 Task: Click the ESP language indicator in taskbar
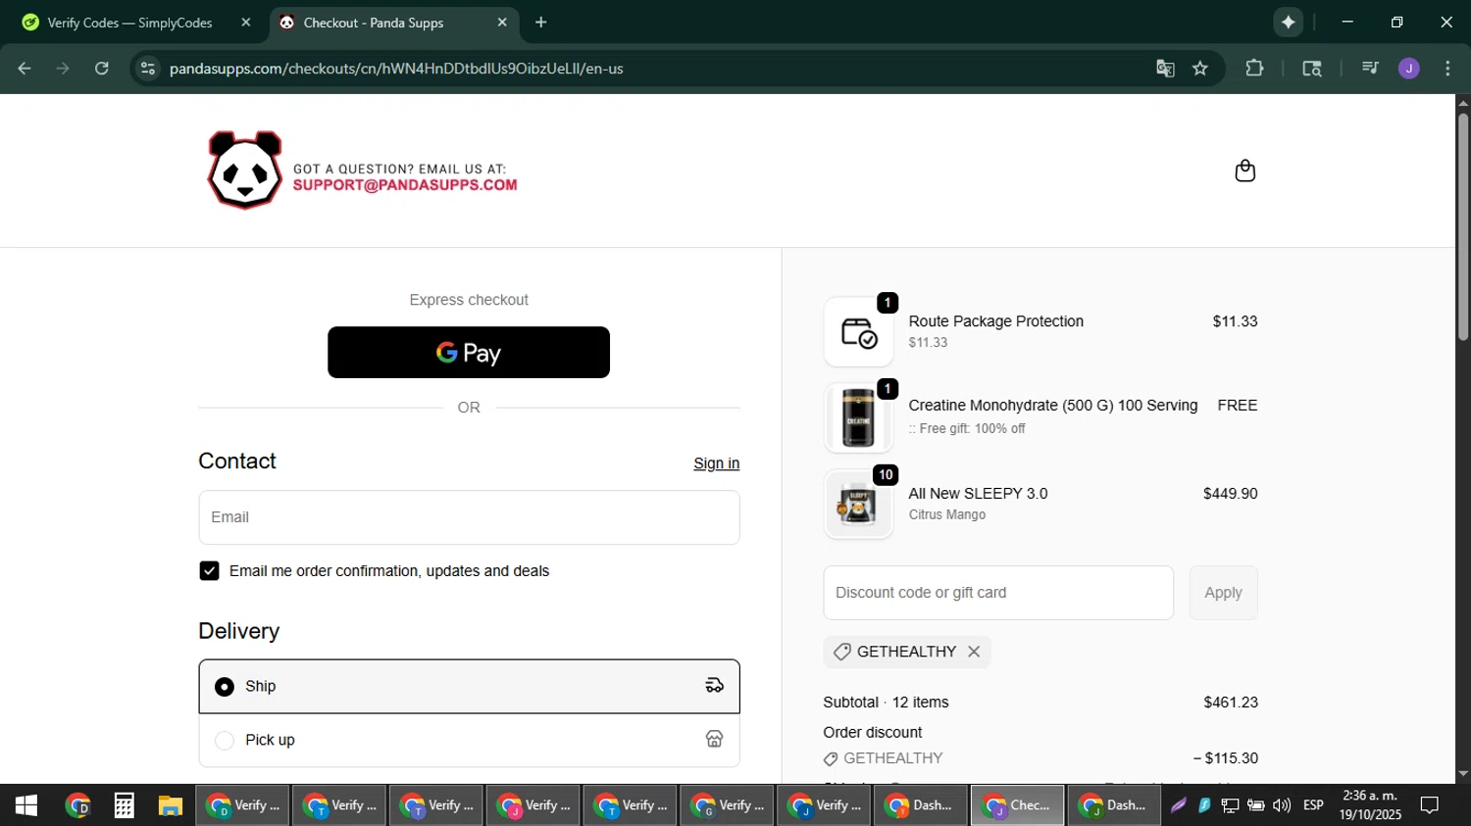pyautogui.click(x=1313, y=805)
